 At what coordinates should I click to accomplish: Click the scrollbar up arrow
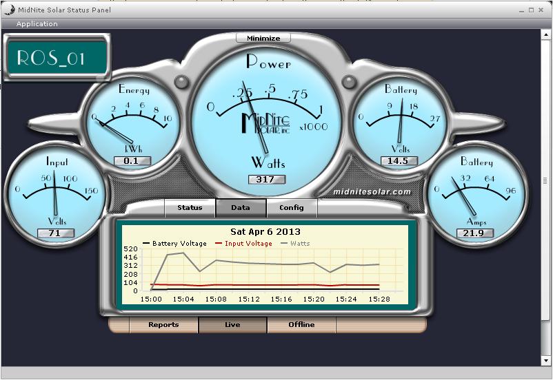pyautogui.click(x=545, y=34)
